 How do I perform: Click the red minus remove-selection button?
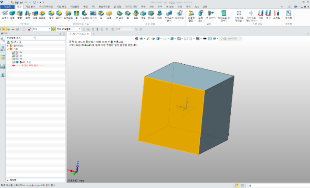(x=13, y=29)
